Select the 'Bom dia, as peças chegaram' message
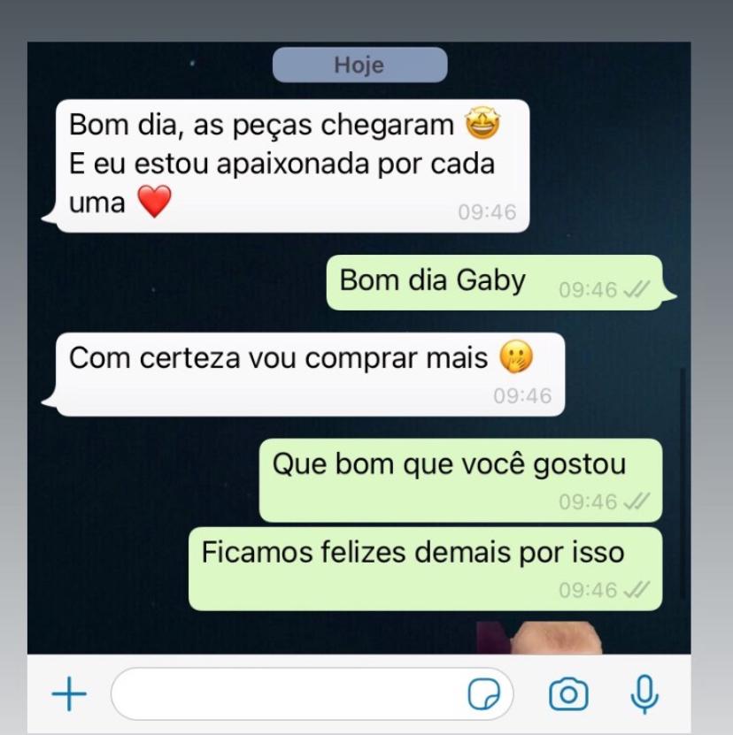733x735 pixels. [x=285, y=165]
